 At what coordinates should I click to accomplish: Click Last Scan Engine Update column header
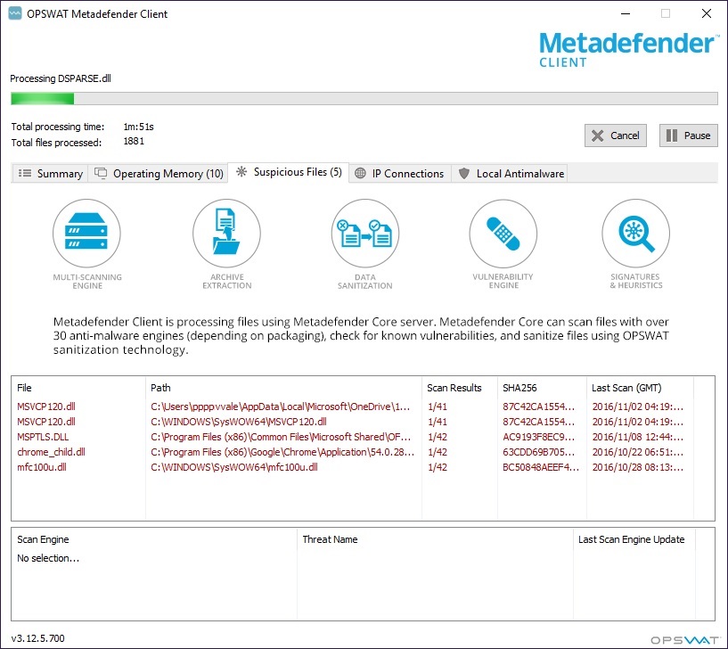(634, 539)
